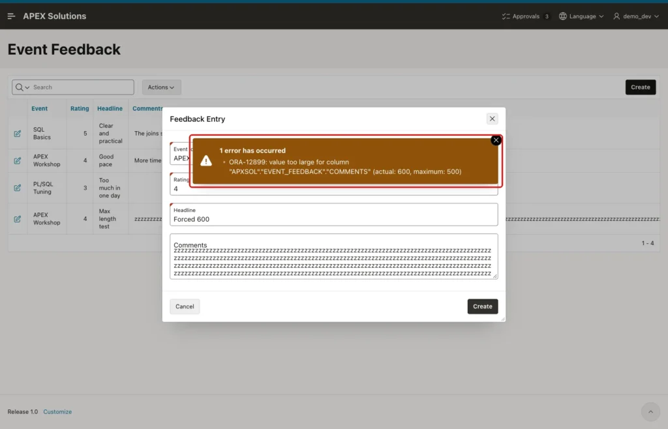Edit the Max length test row
Viewport: 668px width, 429px height.
coord(18,219)
